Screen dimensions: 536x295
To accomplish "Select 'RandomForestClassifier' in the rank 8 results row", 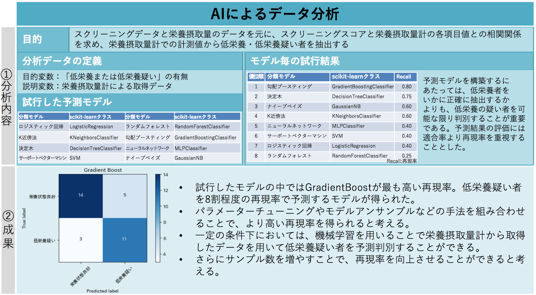I will point(360,156).
